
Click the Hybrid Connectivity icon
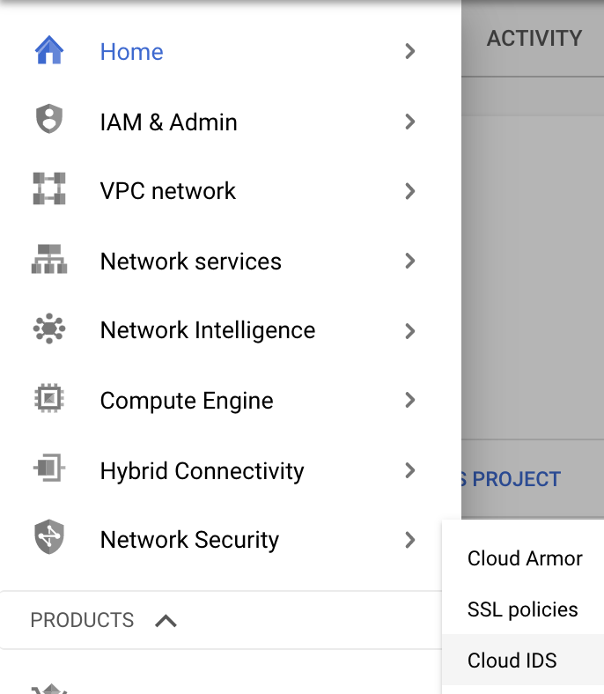(49, 469)
